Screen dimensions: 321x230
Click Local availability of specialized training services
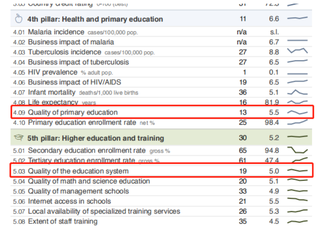pos(104,211)
